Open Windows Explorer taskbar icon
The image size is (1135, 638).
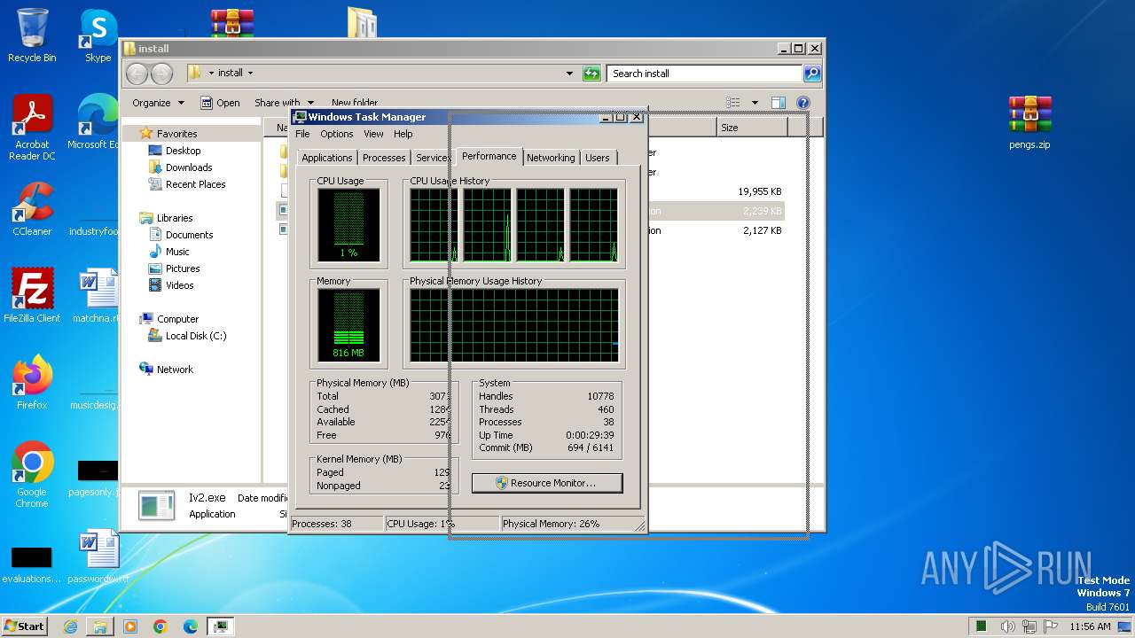pos(100,626)
